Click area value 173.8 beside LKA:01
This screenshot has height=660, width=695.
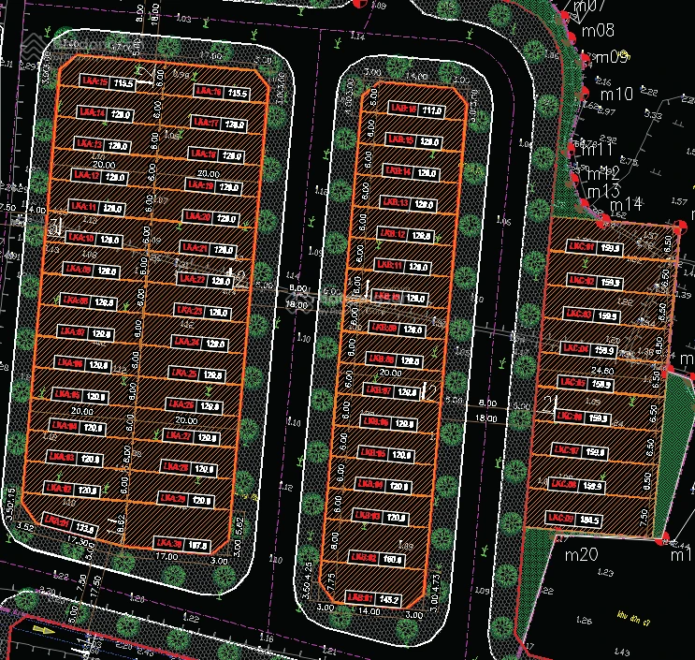tap(84, 529)
